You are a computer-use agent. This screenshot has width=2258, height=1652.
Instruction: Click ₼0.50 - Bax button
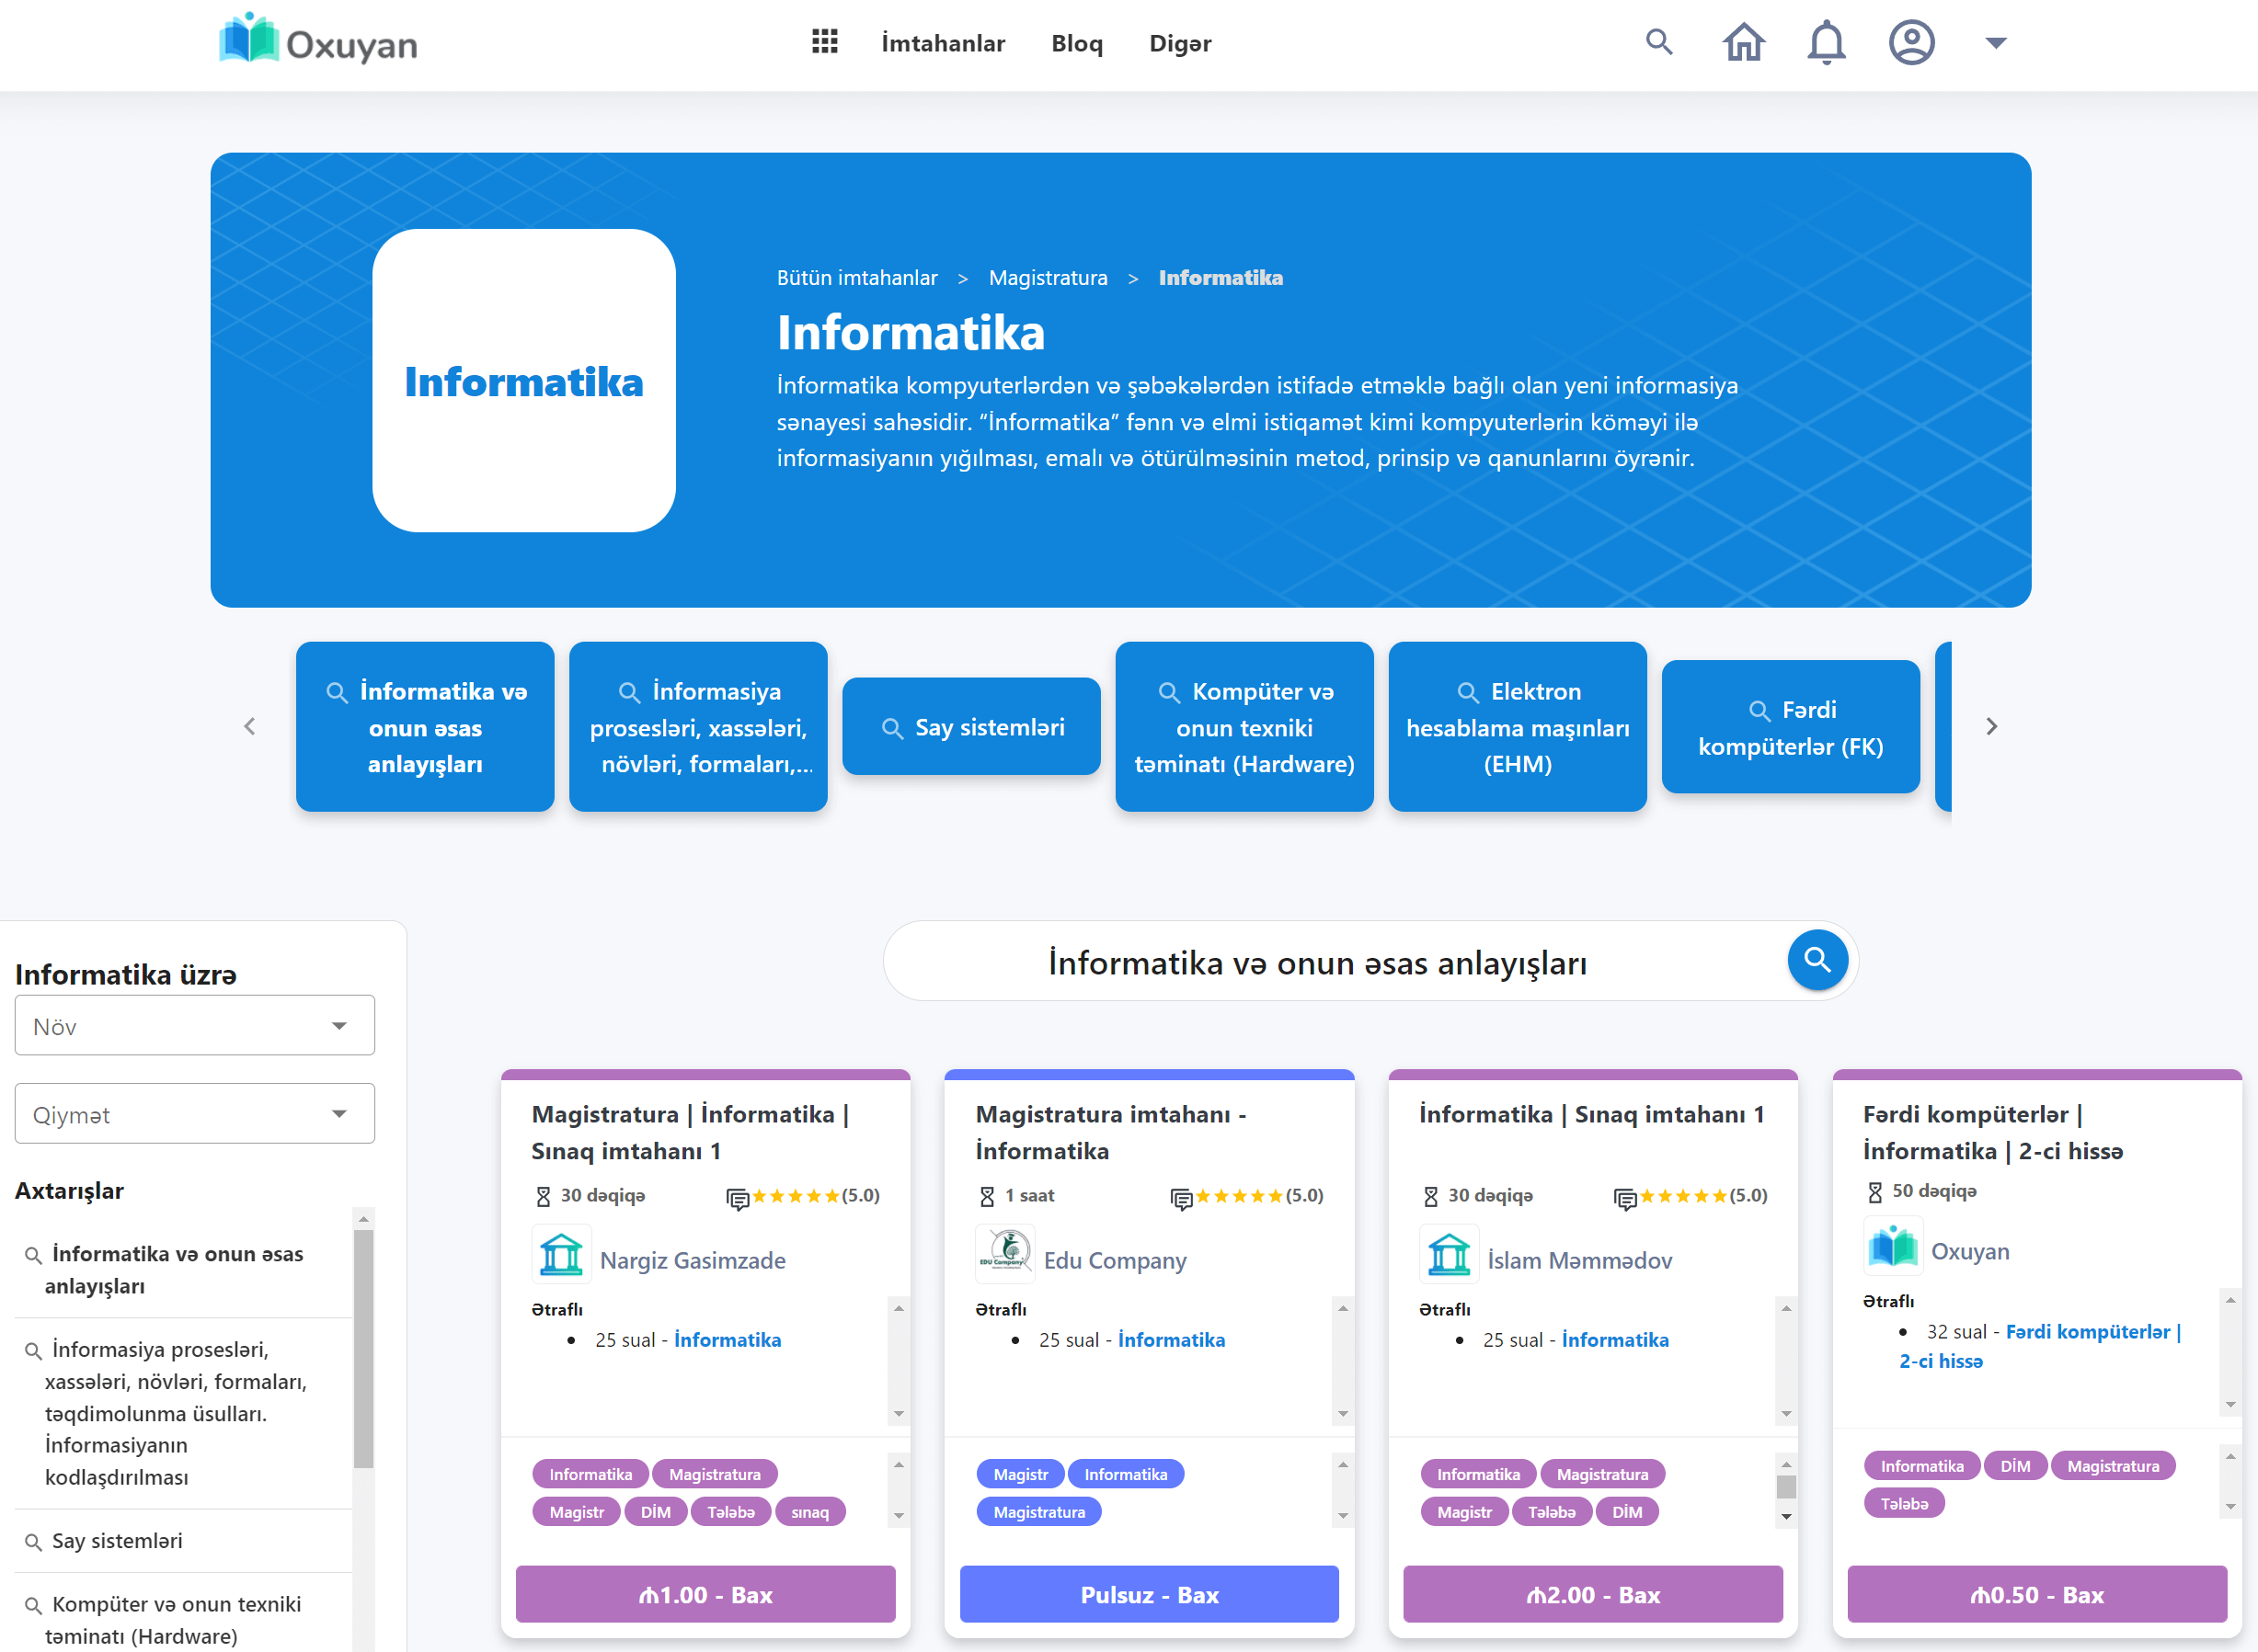tap(2036, 1594)
